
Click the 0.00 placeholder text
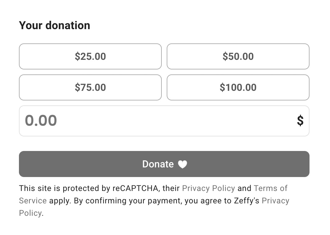tap(41, 121)
